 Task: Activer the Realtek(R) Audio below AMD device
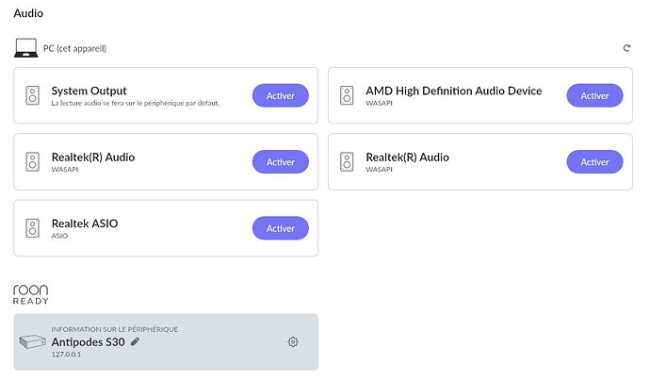(594, 162)
